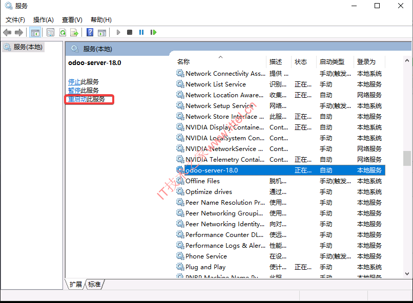Image resolution: width=413 pixels, height=303 pixels.
Task: Go forward with the toolbar right arrow
Action: [x=18, y=32]
